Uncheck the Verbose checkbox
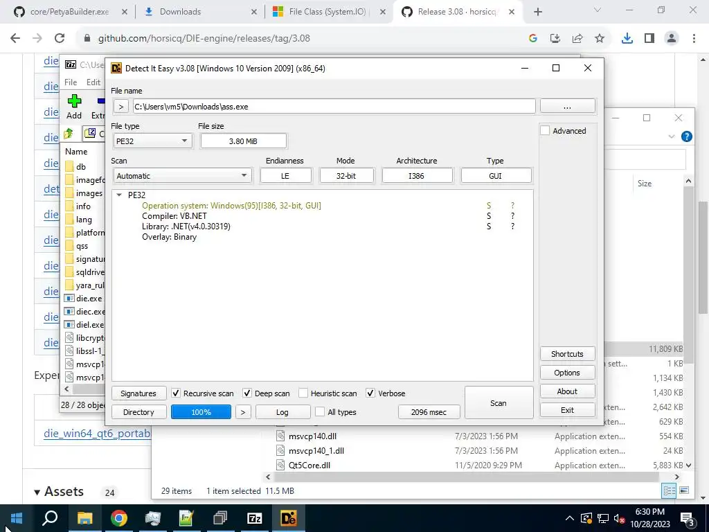 (370, 393)
